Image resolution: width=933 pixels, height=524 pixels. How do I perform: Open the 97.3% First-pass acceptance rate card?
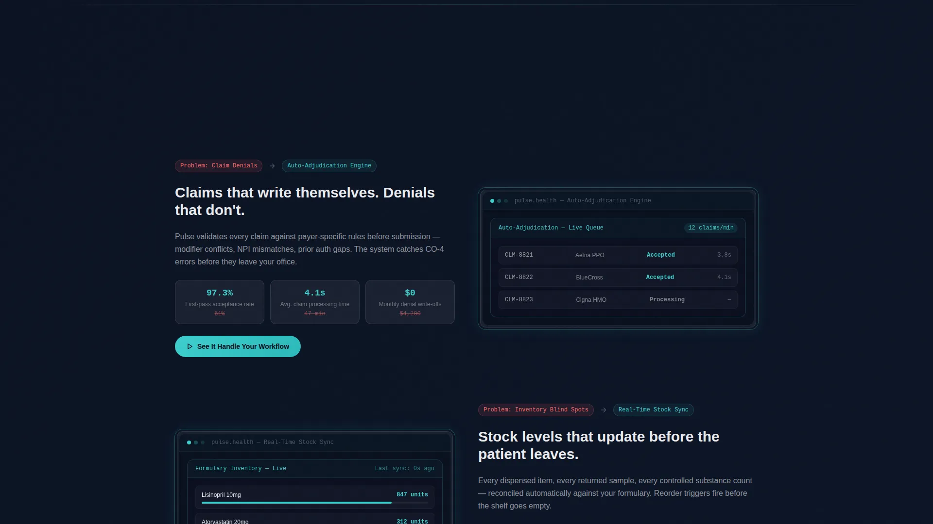(220, 302)
